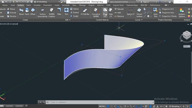The width and height of the screenshot is (192, 108).
Task: Select the Fillet surface tool
Action: coord(59,11)
